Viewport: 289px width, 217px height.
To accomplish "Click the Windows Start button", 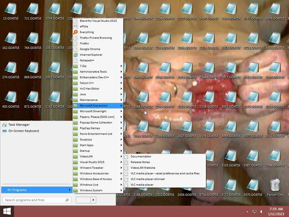I will pyautogui.click(x=7, y=211).
